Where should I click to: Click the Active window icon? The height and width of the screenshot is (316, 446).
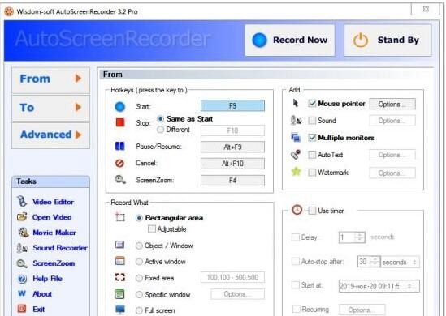[119, 260]
